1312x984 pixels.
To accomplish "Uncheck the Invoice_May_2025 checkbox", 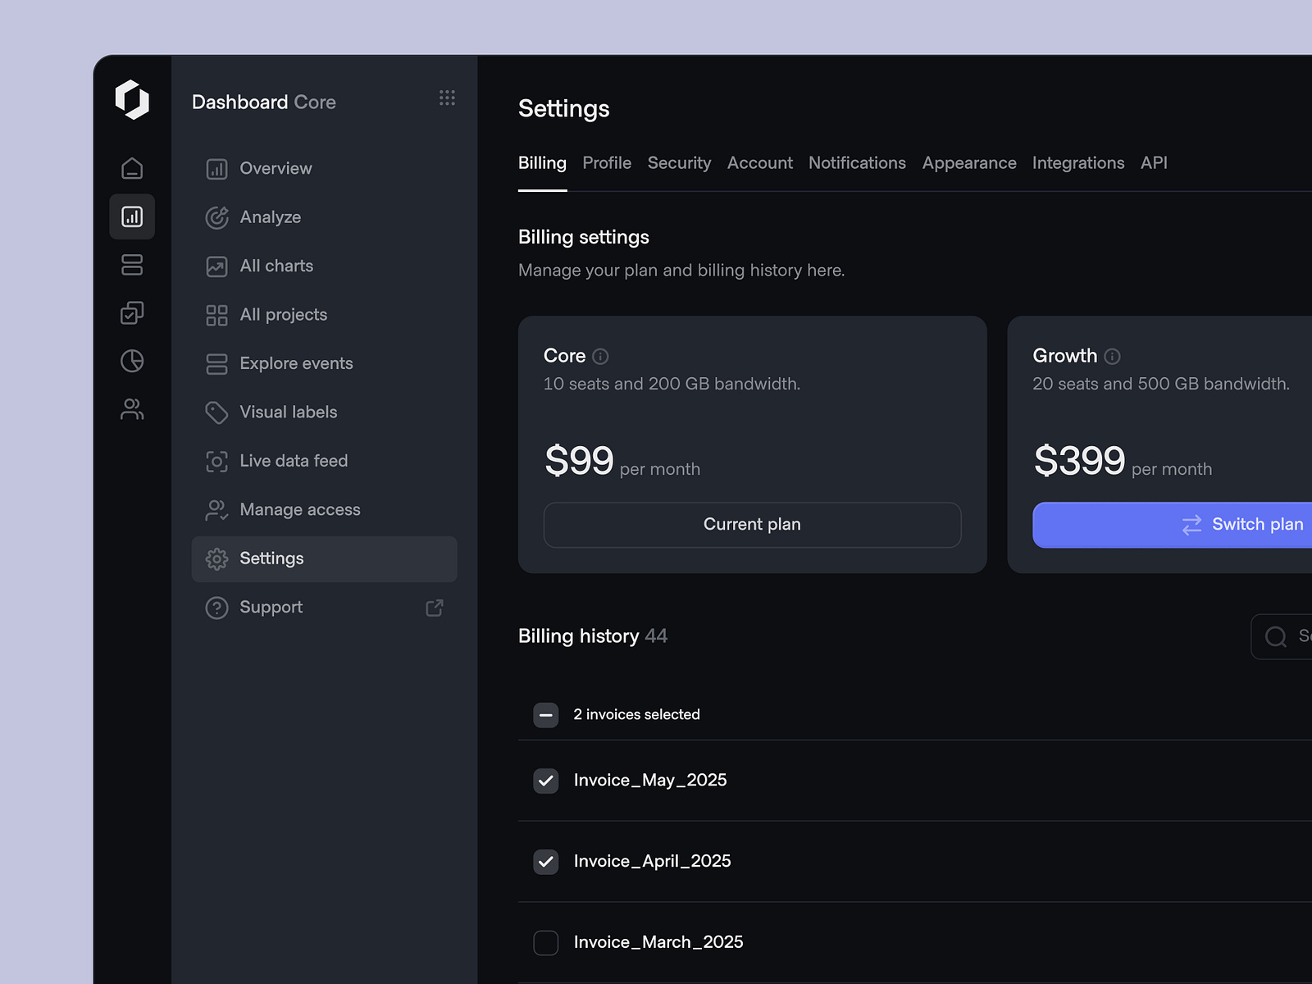I will (545, 781).
